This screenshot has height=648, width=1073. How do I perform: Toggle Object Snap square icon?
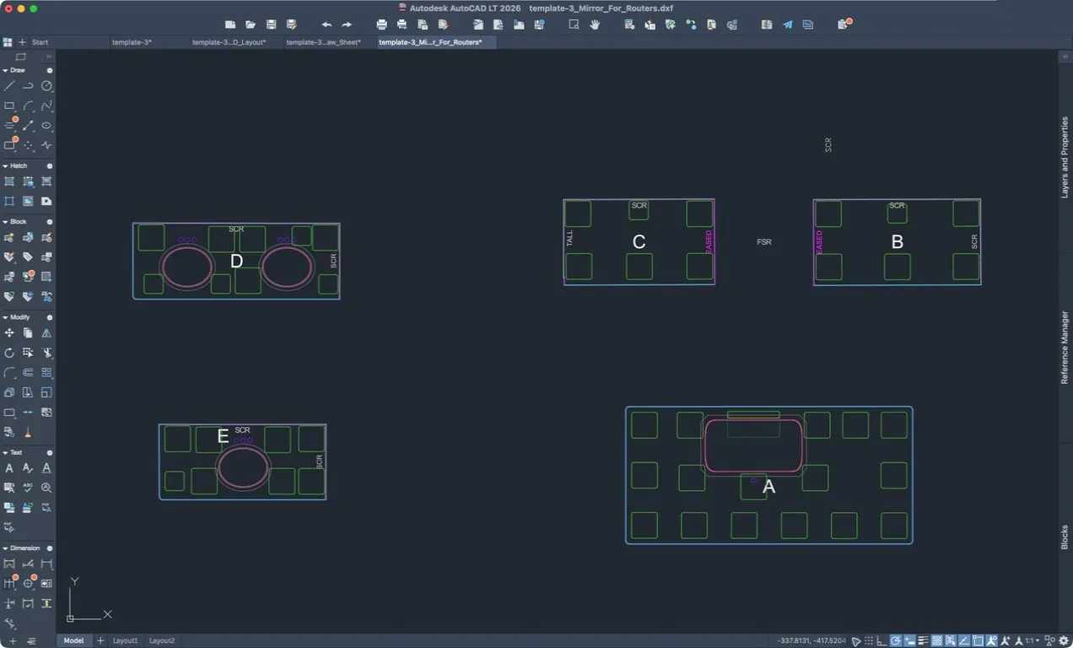coord(978,640)
